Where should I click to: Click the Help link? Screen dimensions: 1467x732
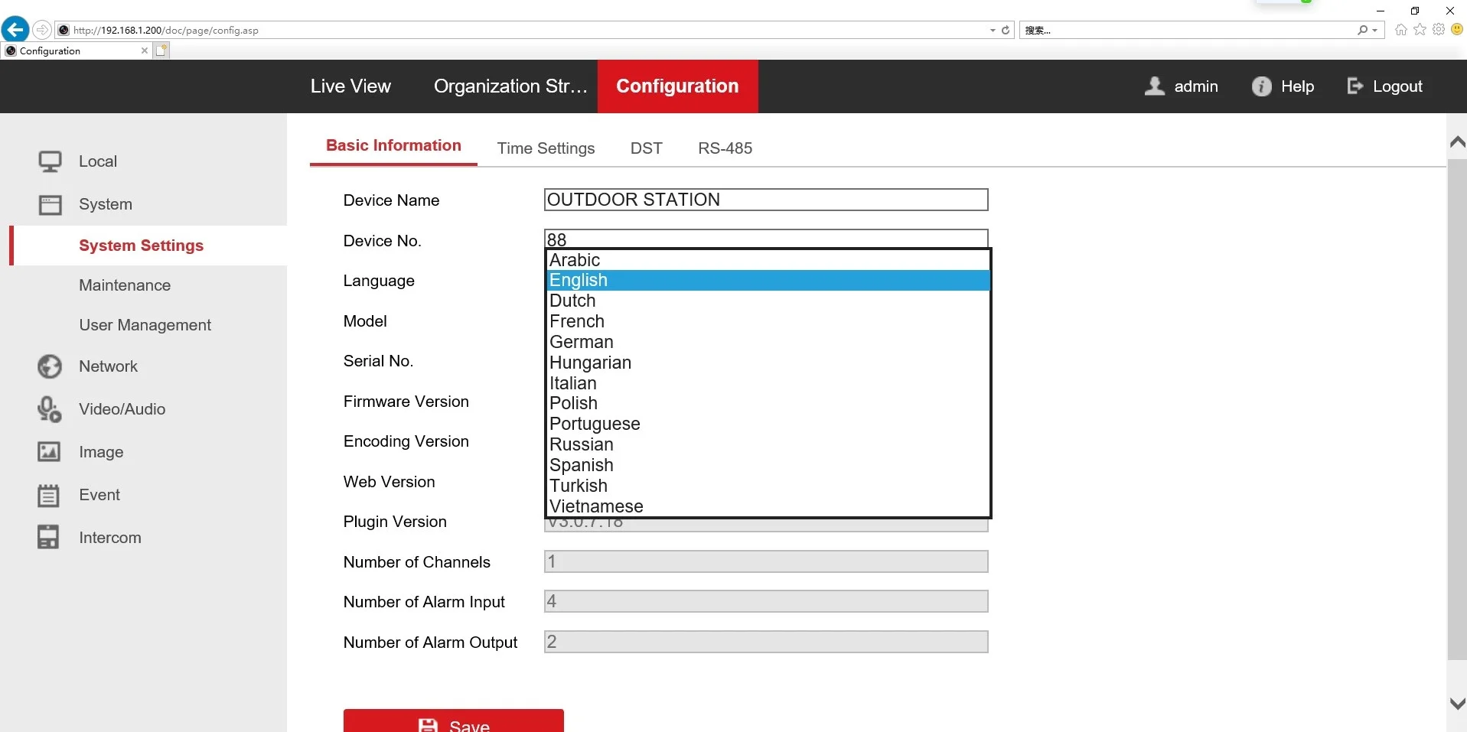pyautogui.click(x=1297, y=86)
